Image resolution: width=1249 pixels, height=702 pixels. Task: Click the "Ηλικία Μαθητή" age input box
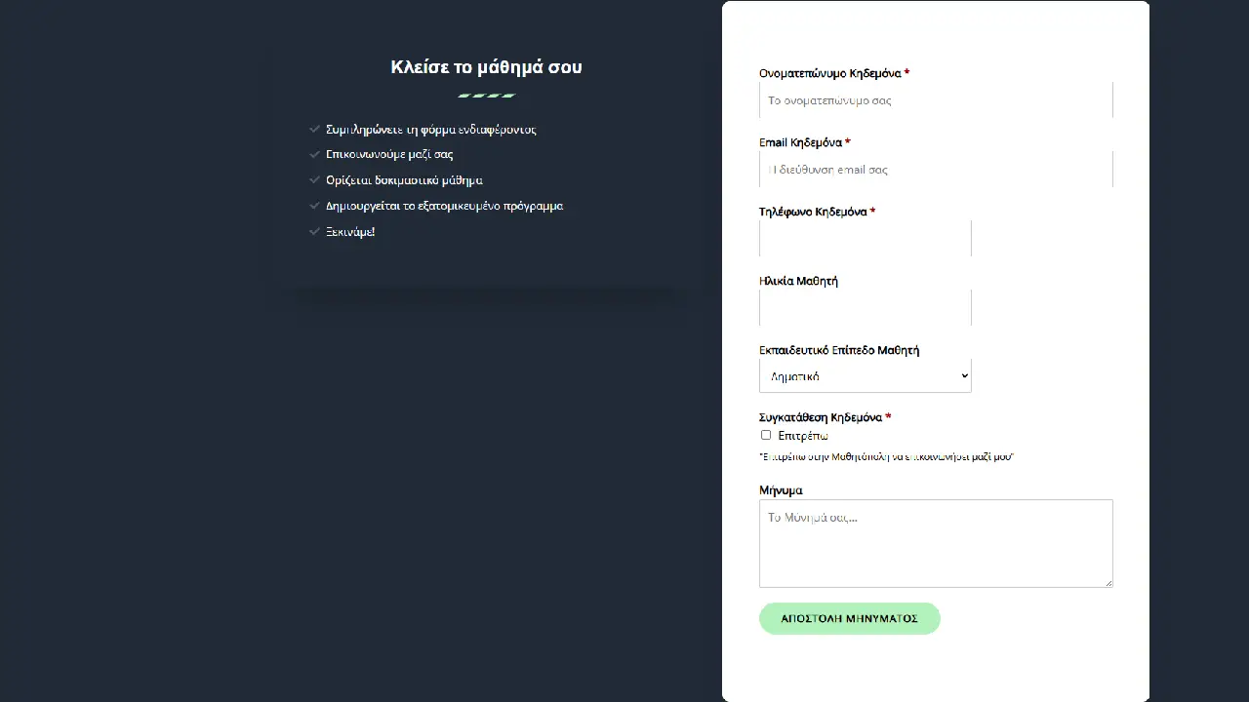[865, 308]
